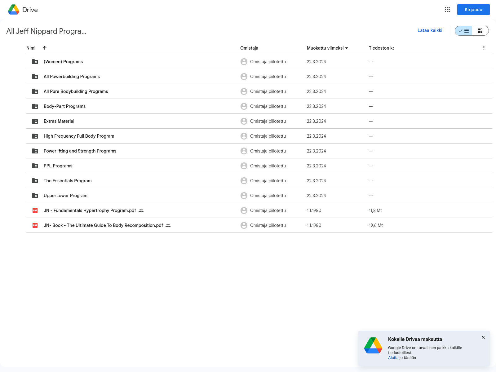496x372 pixels.
Task: Open High Frequency Full Body Program name
Action: pyautogui.click(x=79, y=136)
